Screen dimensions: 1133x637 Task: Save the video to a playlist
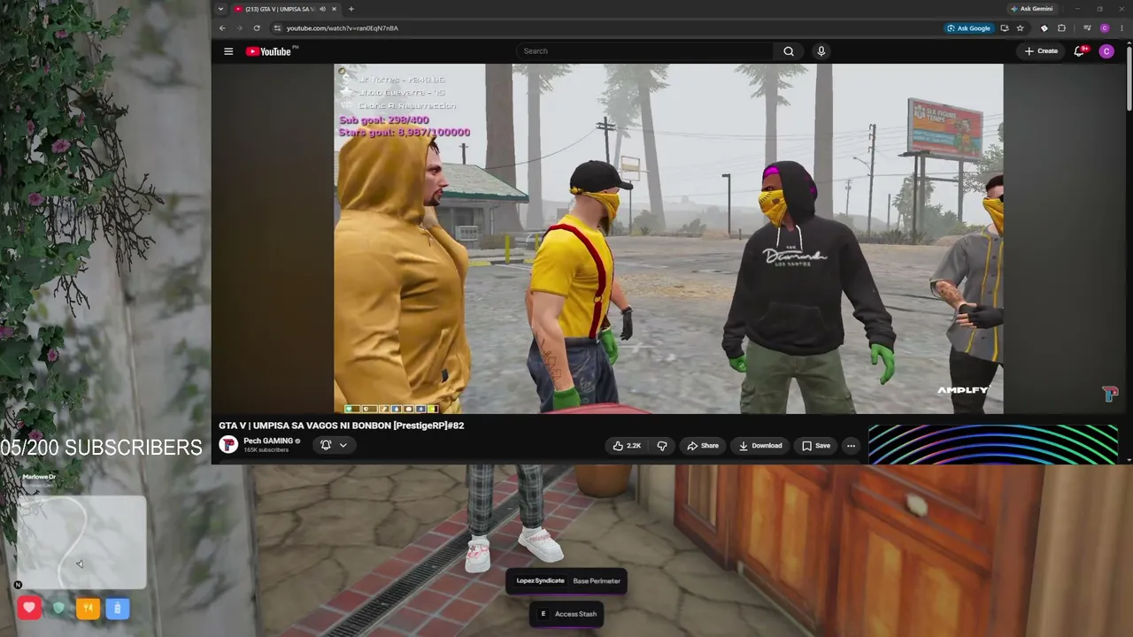[x=816, y=446]
